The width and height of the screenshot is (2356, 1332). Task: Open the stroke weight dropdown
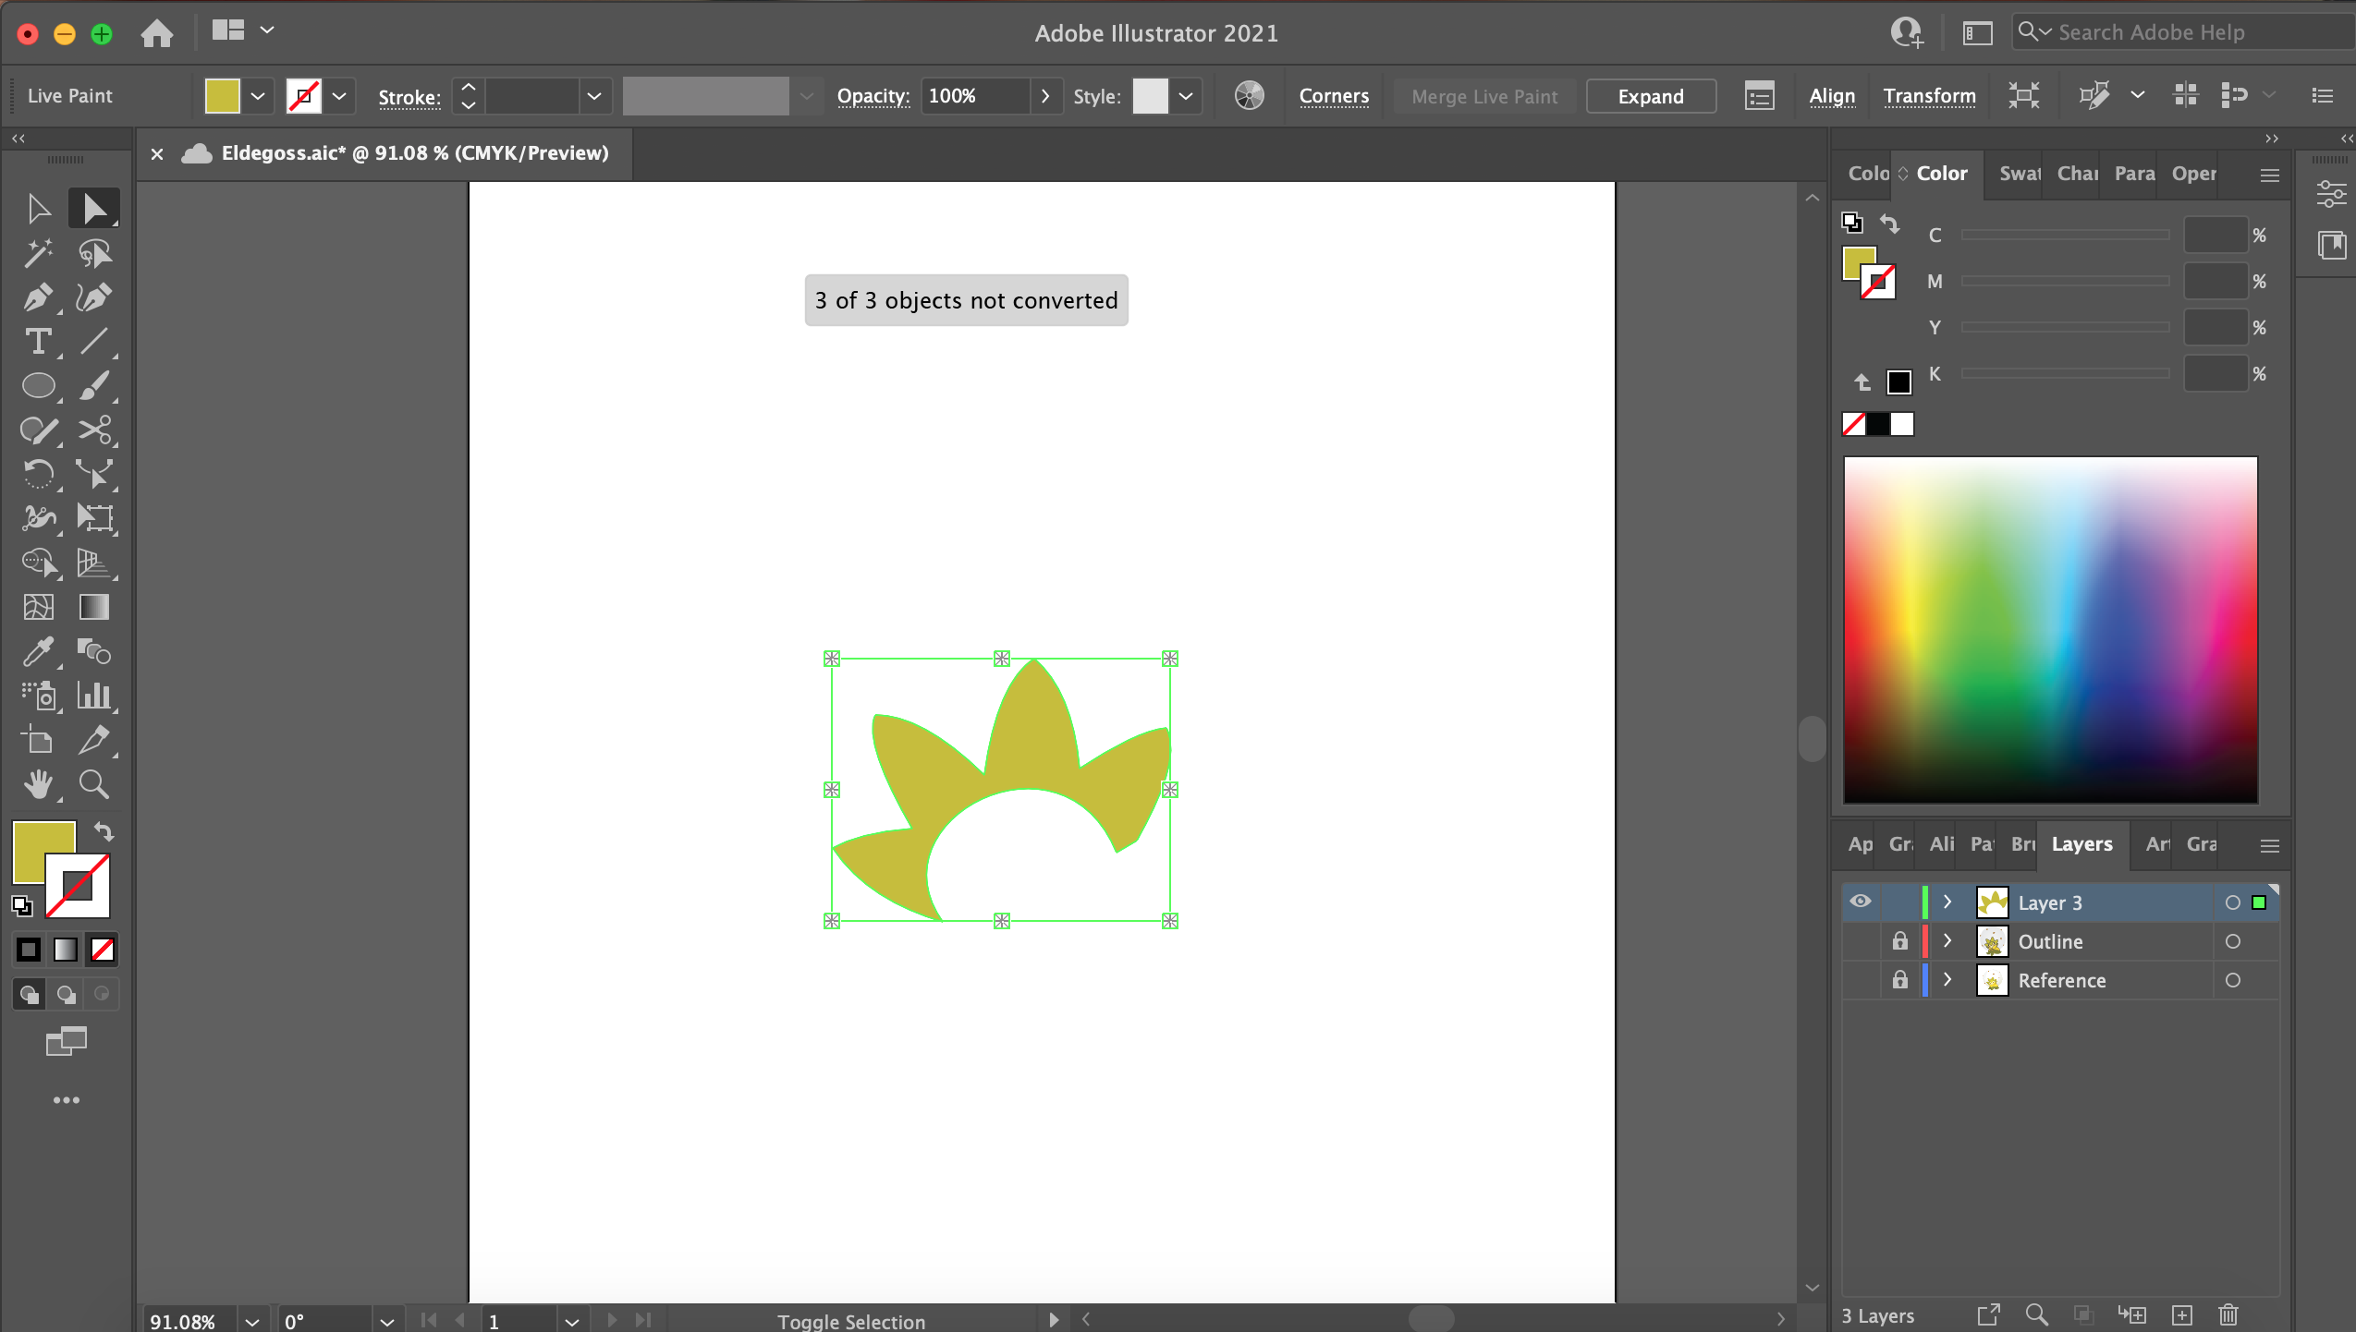tap(594, 95)
